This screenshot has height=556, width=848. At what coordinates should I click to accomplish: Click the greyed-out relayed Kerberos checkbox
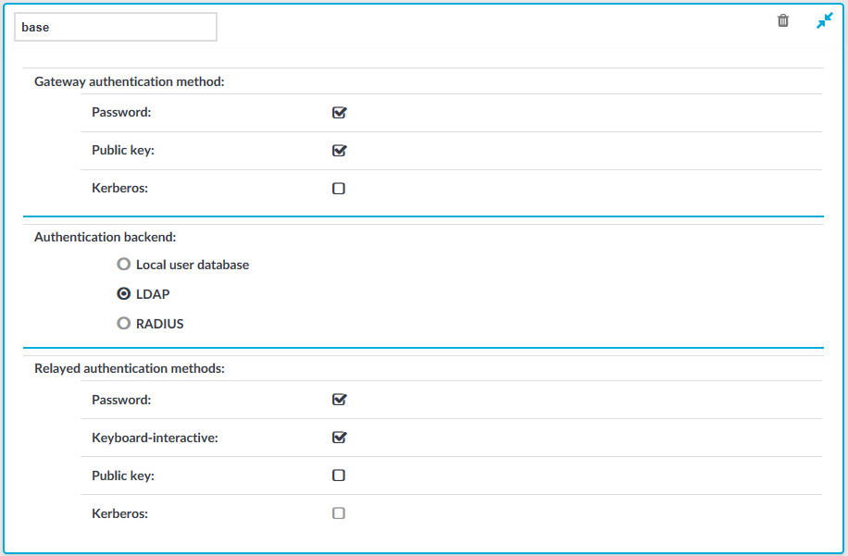point(339,513)
